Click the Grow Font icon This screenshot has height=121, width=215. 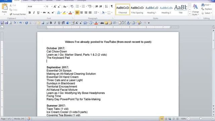55,6
